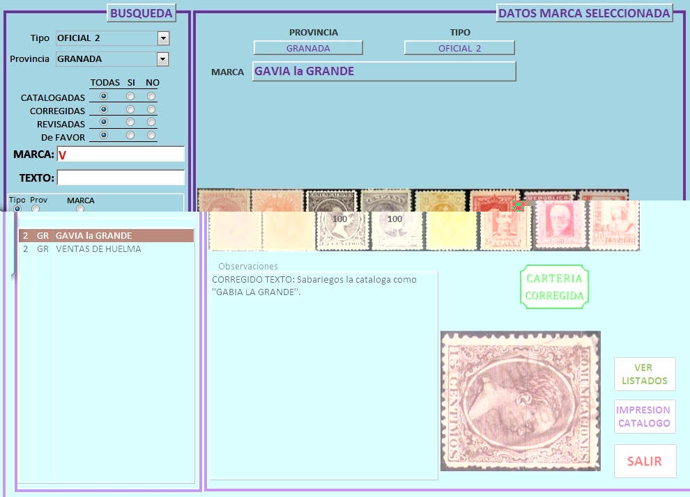Click the TIPO field showing OFICIAL 2
690x497 pixels.
pos(459,48)
